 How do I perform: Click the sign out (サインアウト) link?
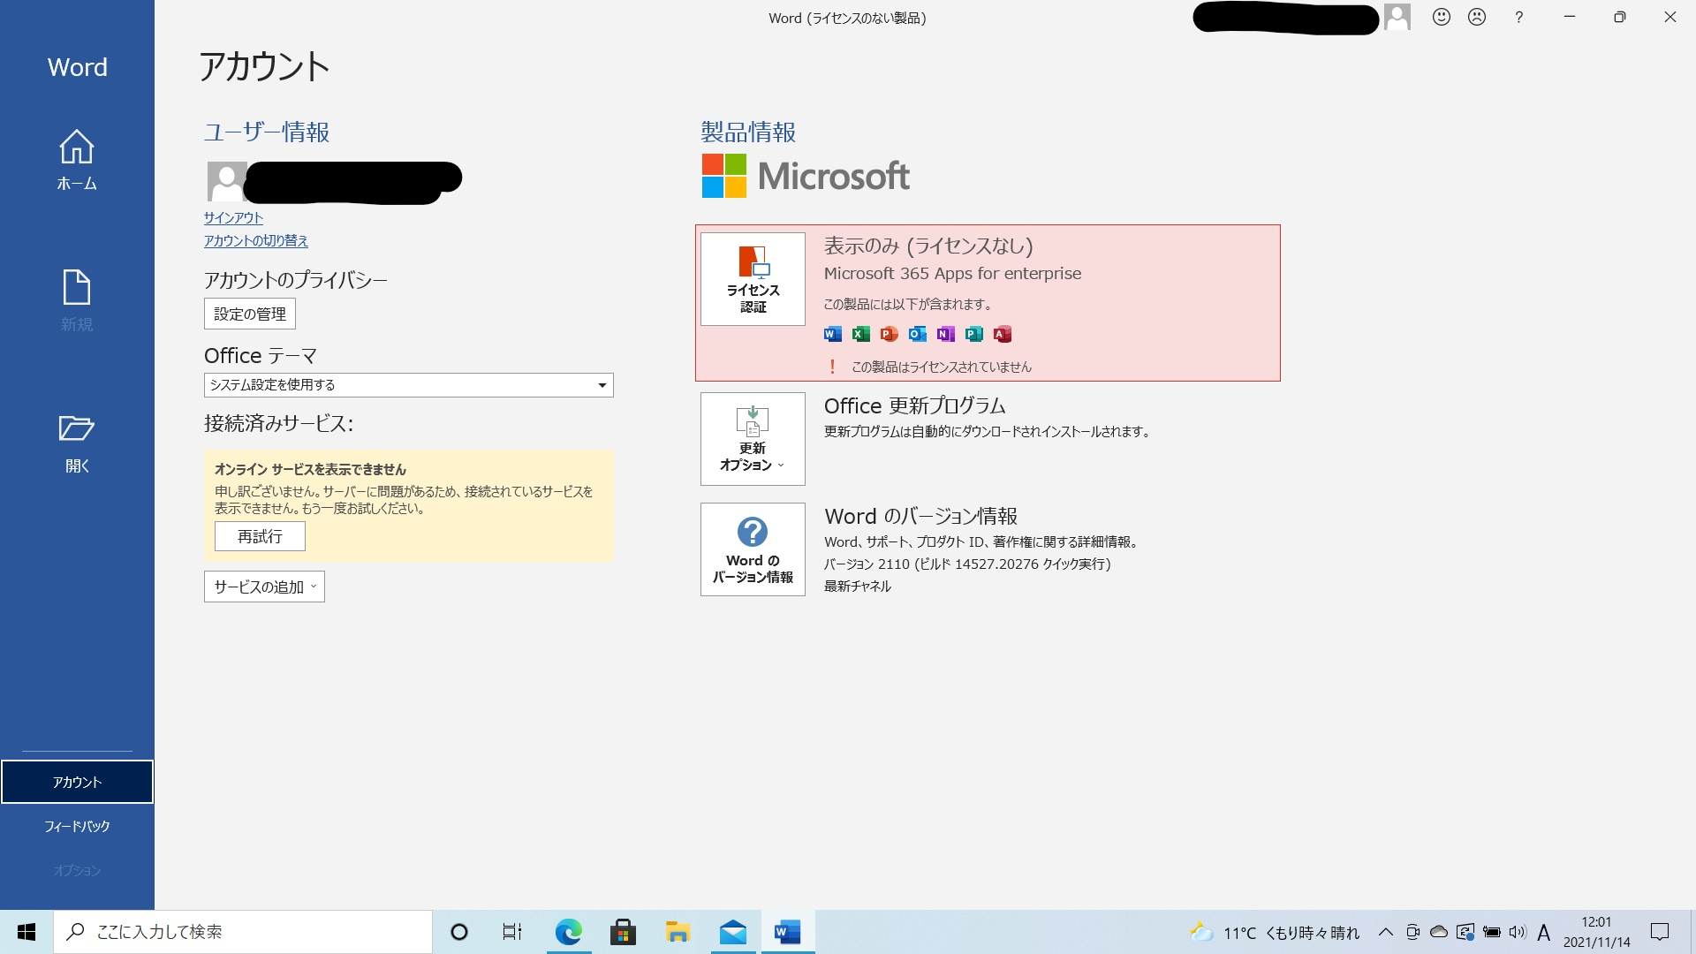pyautogui.click(x=233, y=217)
